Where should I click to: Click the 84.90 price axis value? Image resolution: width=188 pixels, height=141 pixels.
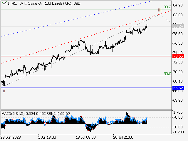pyautogui.click(x=178, y=5)
